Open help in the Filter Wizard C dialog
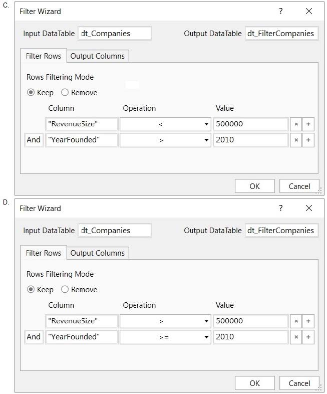 (280, 11)
